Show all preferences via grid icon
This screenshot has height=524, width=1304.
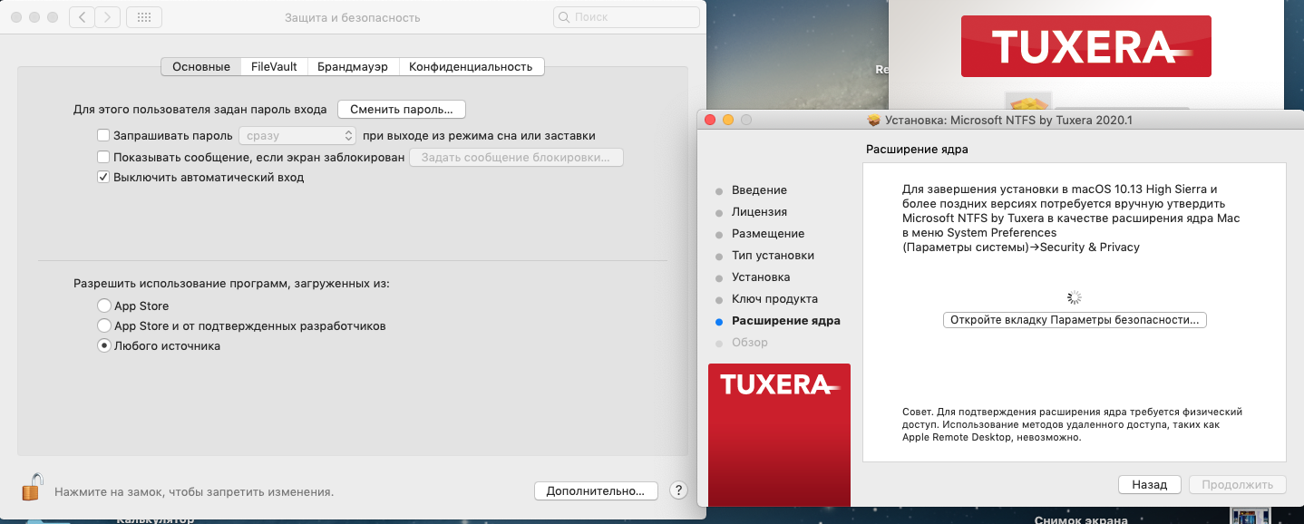[x=144, y=17]
